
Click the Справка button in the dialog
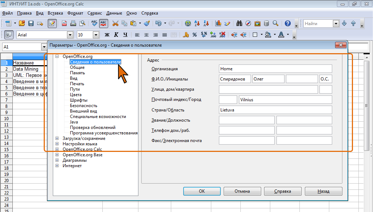pyautogui.click(x=283, y=191)
